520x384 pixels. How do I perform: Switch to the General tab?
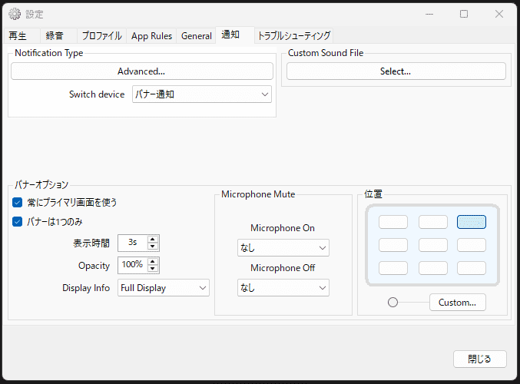pyautogui.click(x=197, y=36)
